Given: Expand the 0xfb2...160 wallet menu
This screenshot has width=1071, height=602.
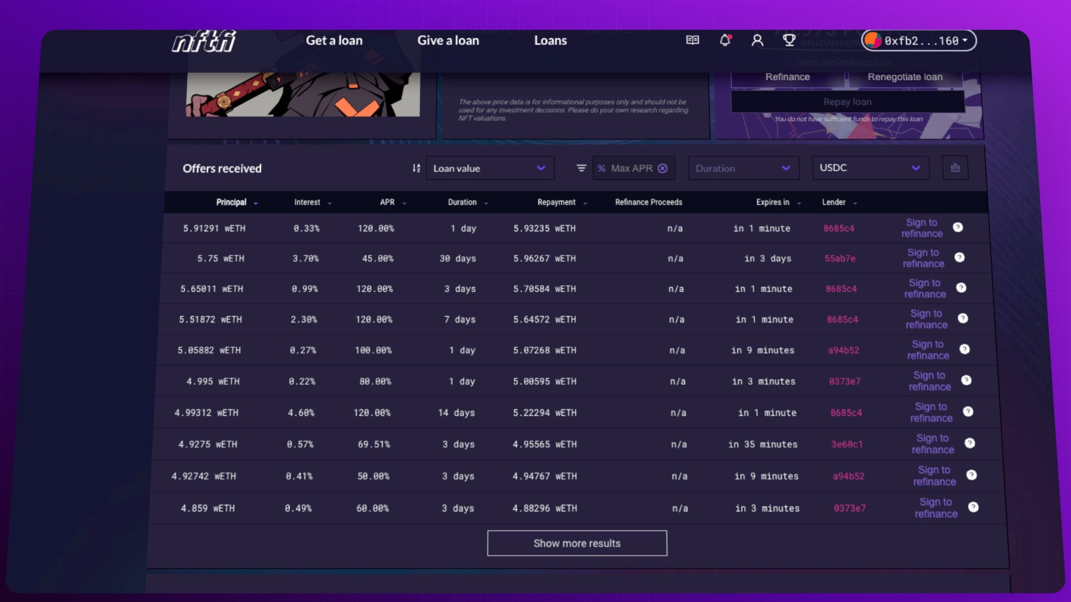Looking at the screenshot, I should click(x=919, y=41).
